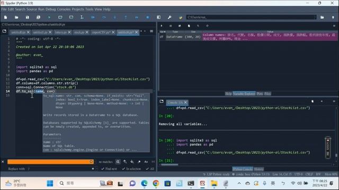The width and height of the screenshot is (339, 190).
Task: Open Windows Start menu
Action: (50, 183)
